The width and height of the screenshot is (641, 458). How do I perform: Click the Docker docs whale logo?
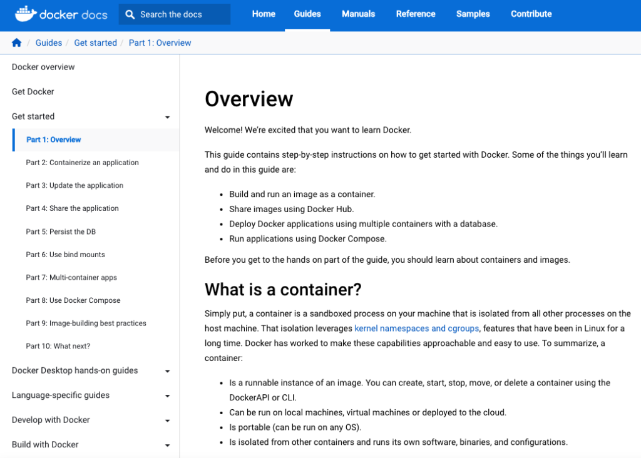pos(25,14)
